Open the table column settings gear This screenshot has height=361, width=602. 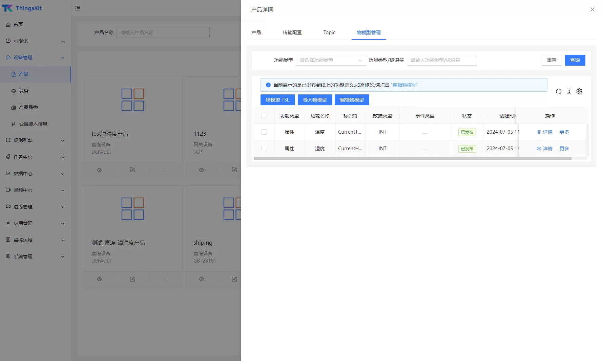tap(579, 91)
